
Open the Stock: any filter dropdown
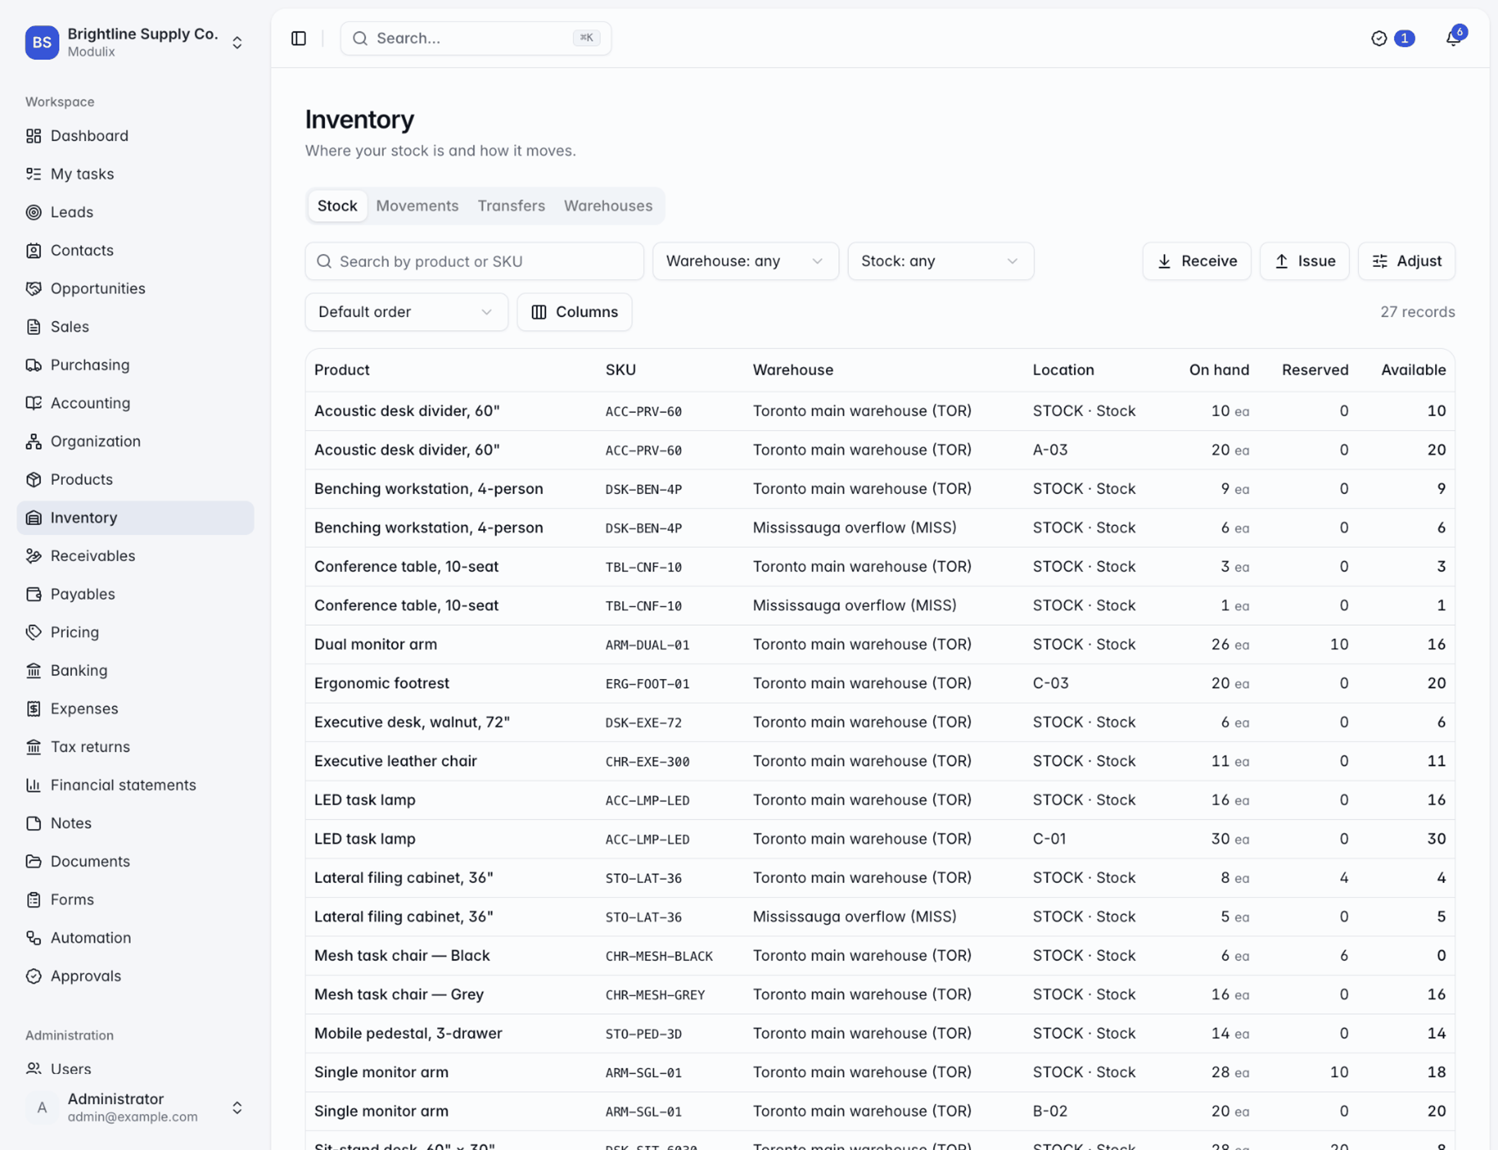pos(940,261)
